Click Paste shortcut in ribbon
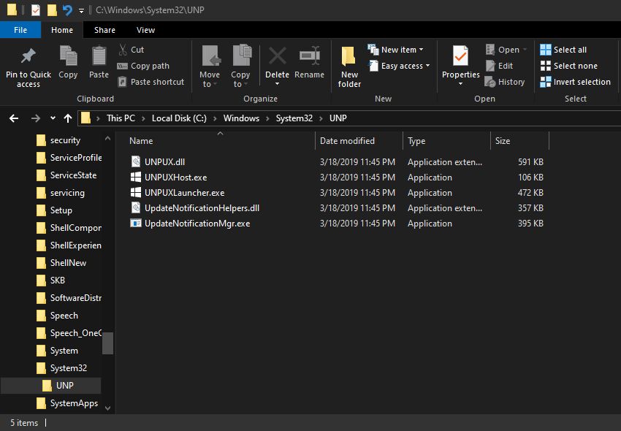Viewport: 621px width, 431px height. point(151,82)
